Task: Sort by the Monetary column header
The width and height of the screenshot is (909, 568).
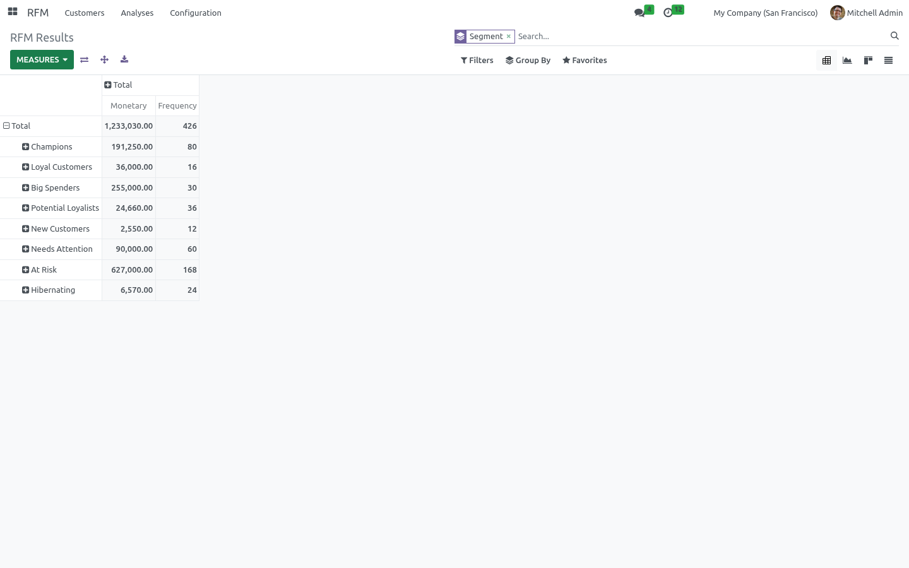Action: point(129,106)
